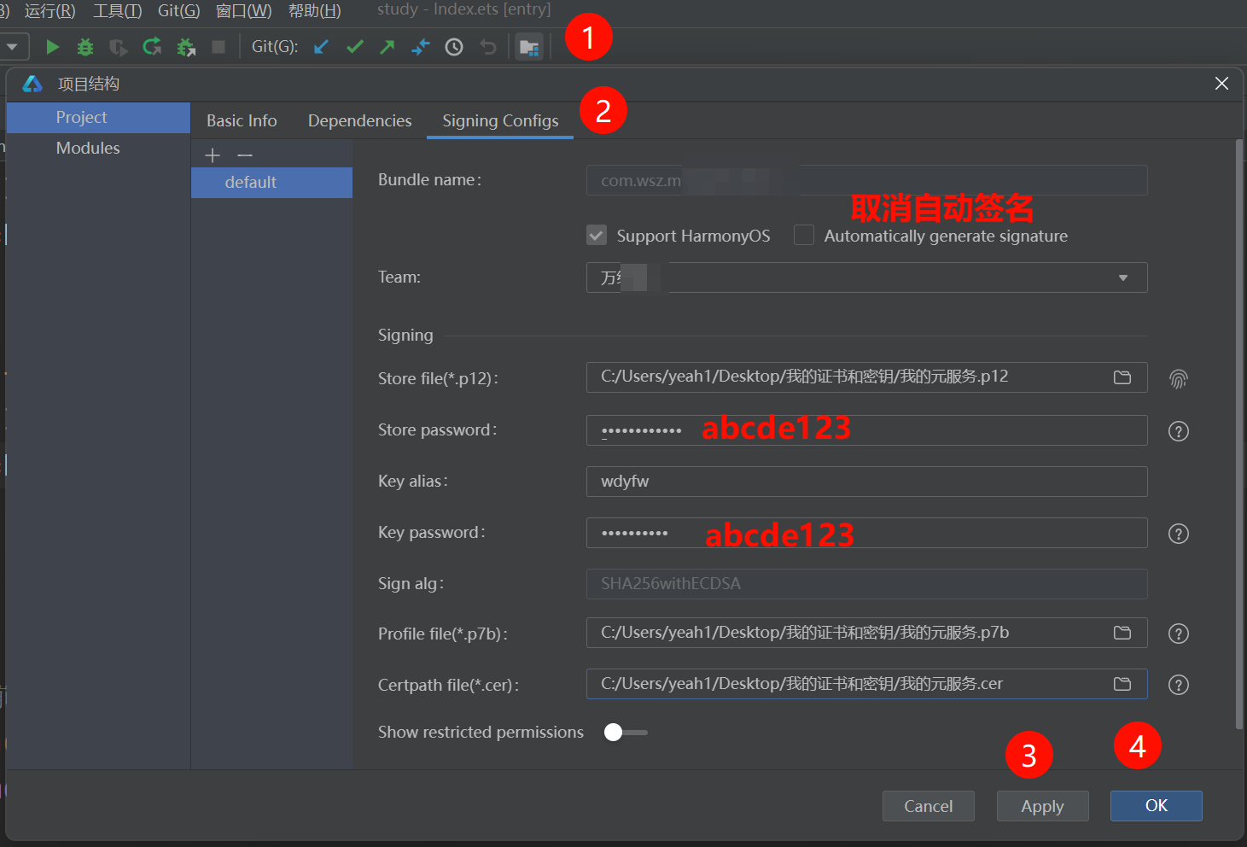This screenshot has height=847, width=1247.
Task: Click the Git update project arrow
Action: [x=321, y=47]
